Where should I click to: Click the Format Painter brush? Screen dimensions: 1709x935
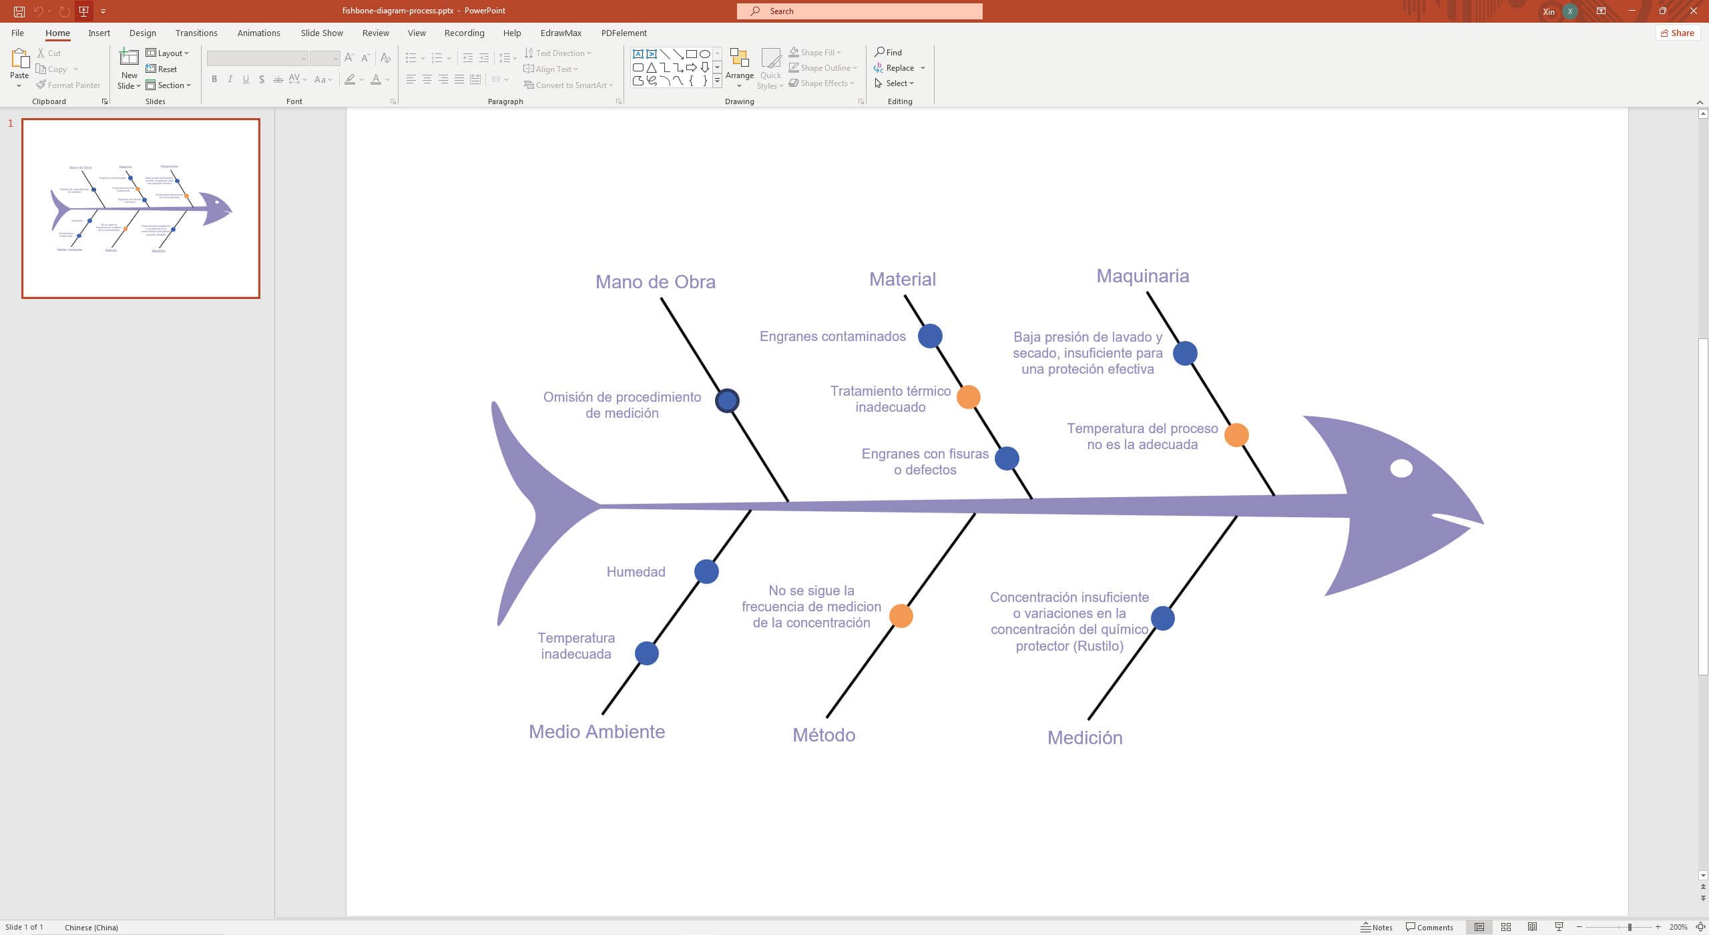41,85
